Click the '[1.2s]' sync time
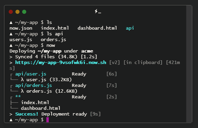The width and height of the screenshot is (198, 128). click(x=89, y=57)
